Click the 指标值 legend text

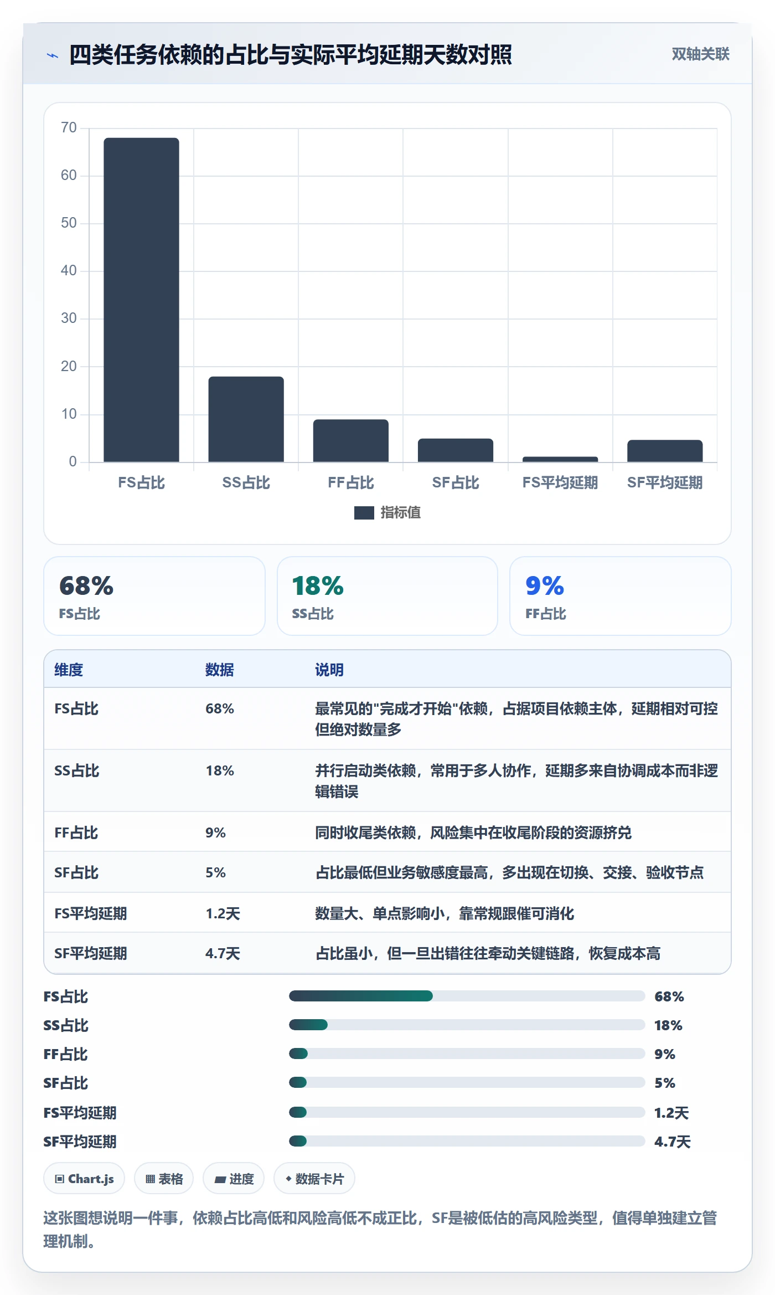[x=401, y=513]
